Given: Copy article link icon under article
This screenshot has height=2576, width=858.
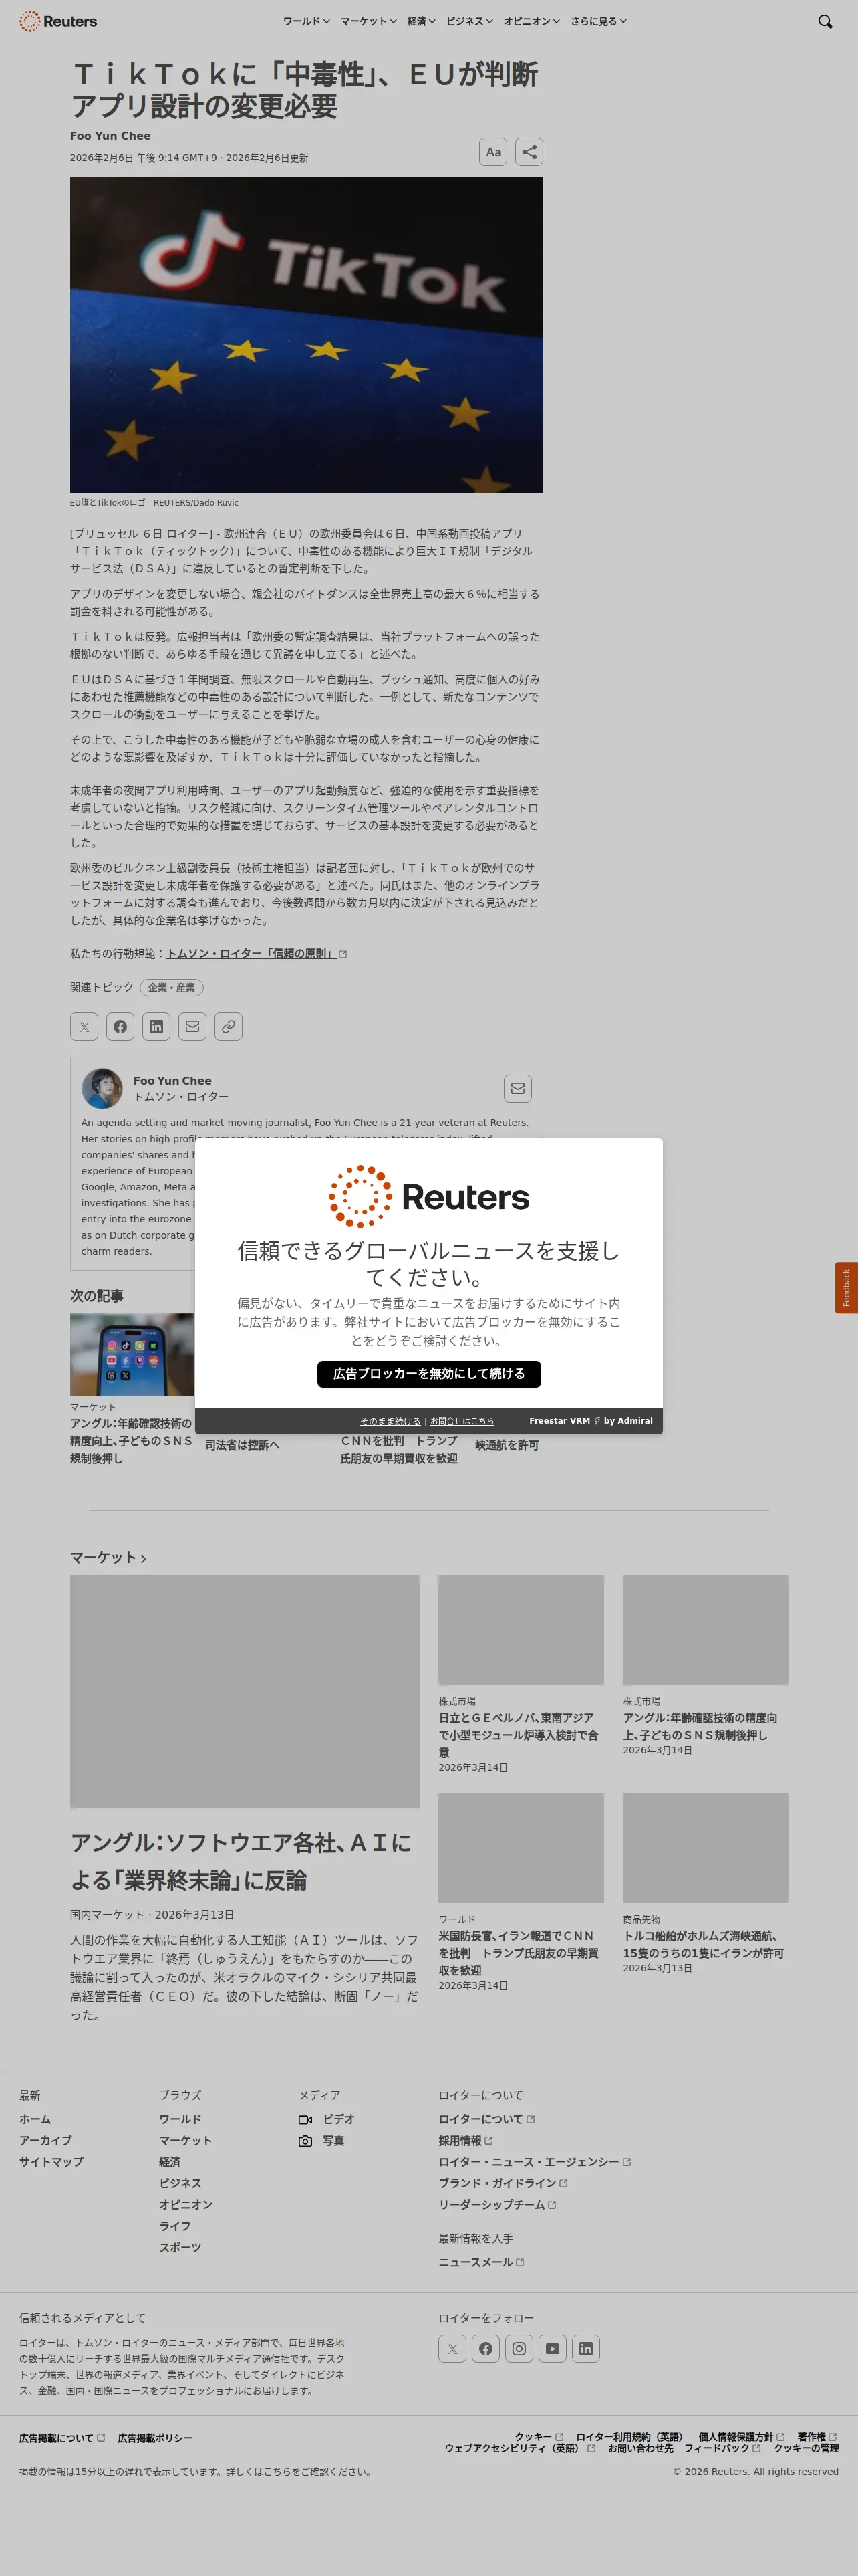Looking at the screenshot, I should [229, 1026].
